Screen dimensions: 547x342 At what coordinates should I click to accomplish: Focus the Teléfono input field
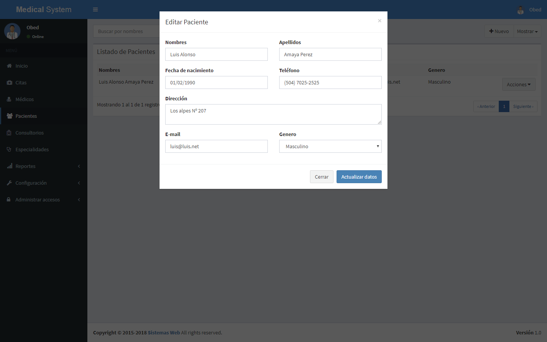330,82
